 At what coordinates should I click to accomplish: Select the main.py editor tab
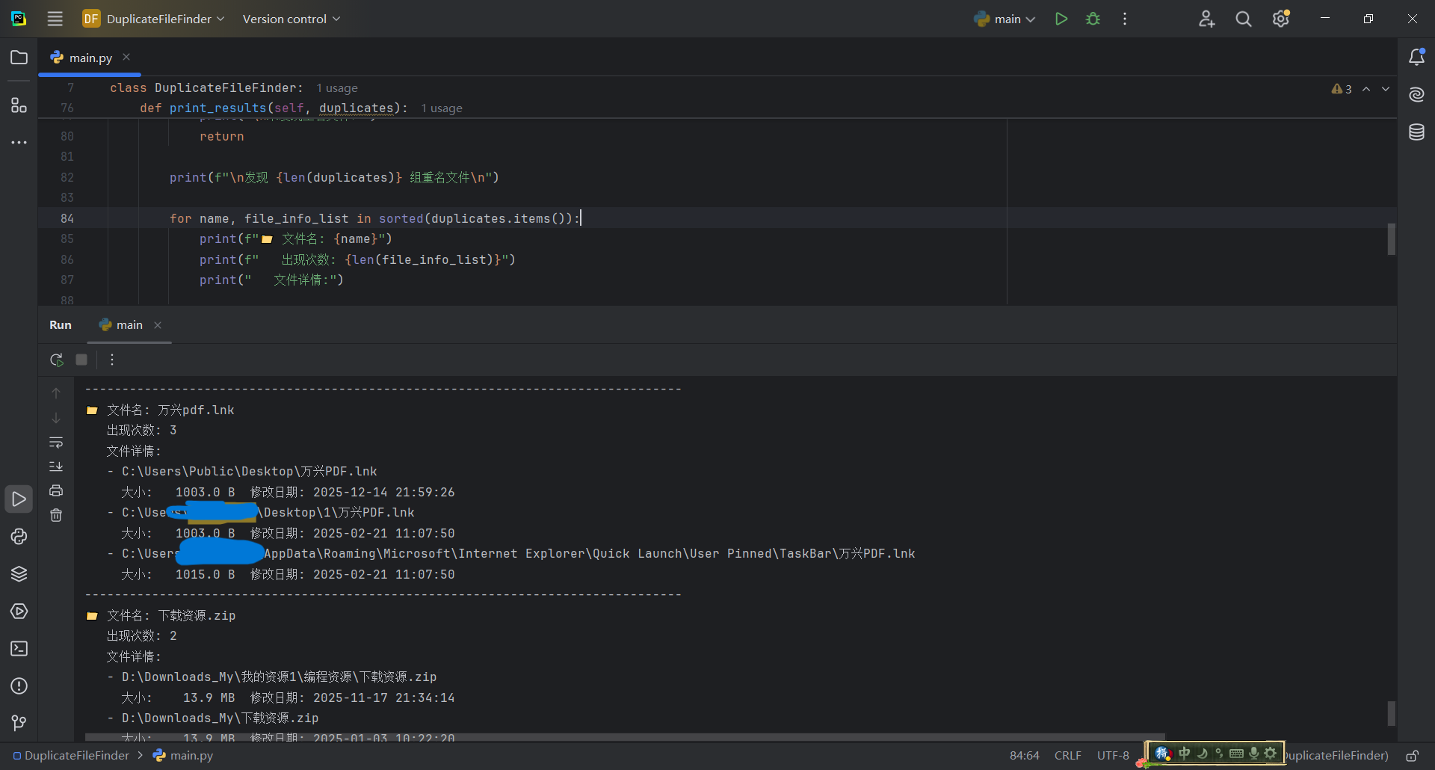click(x=90, y=58)
